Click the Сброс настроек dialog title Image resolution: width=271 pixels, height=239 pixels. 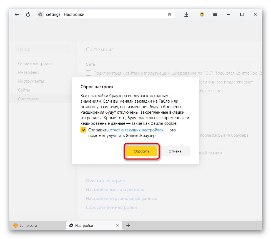[x=97, y=87]
